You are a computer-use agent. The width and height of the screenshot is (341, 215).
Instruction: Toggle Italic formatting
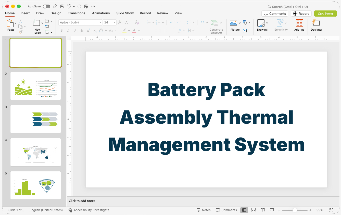coord(68,31)
